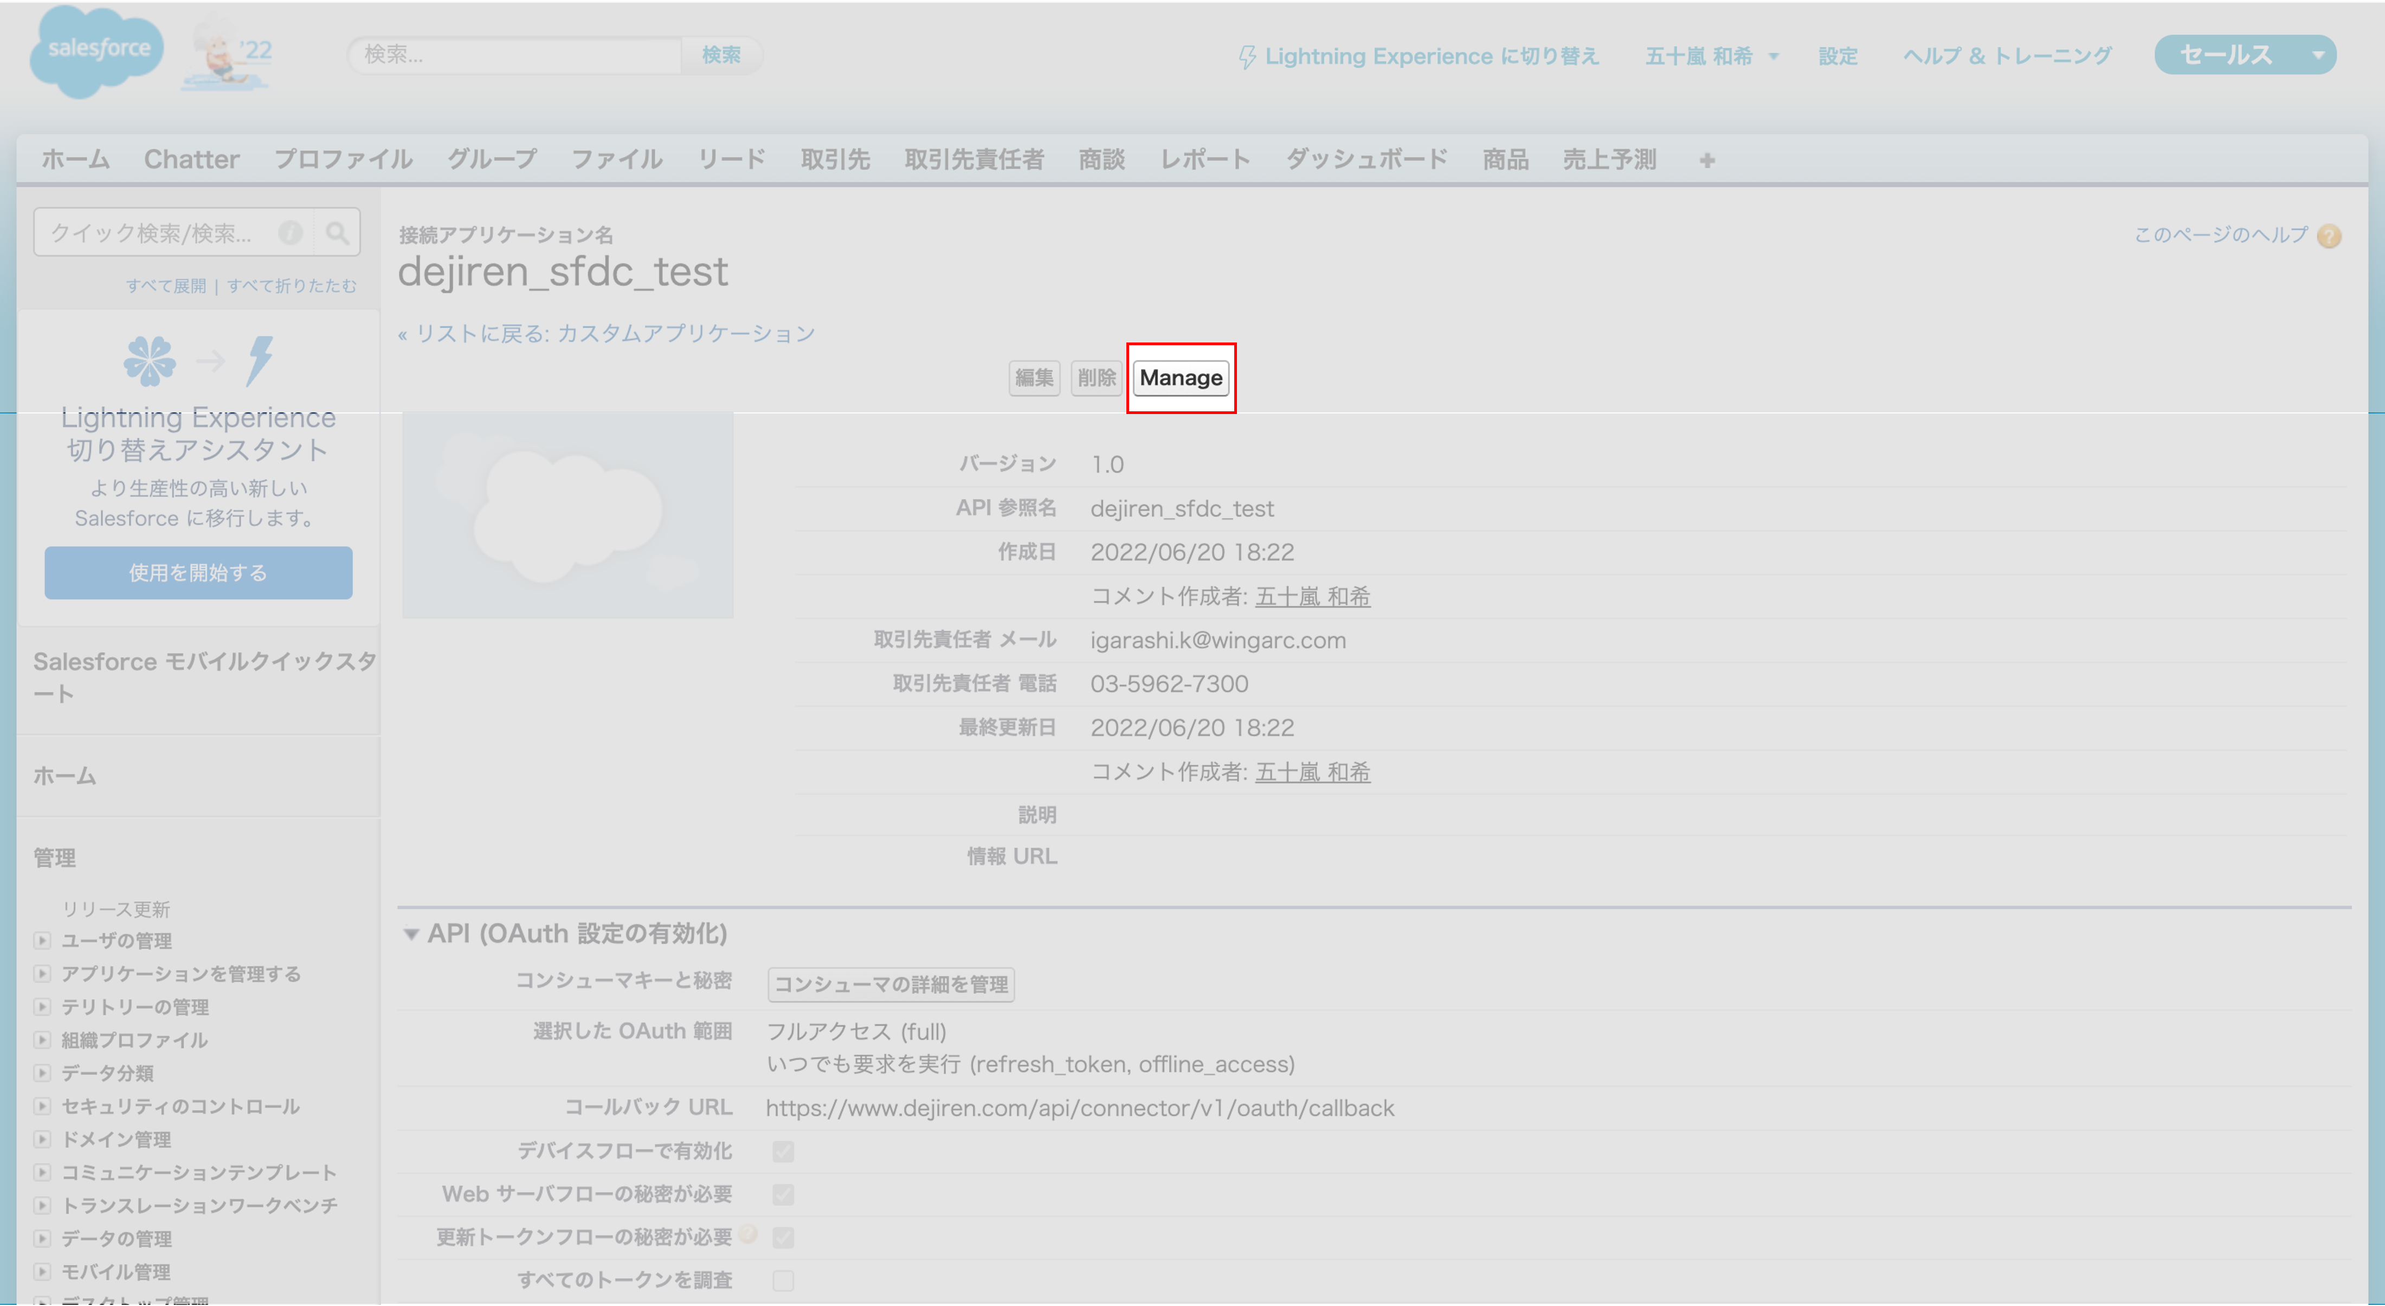Switch to the ダッシュボード tab

(x=1365, y=159)
